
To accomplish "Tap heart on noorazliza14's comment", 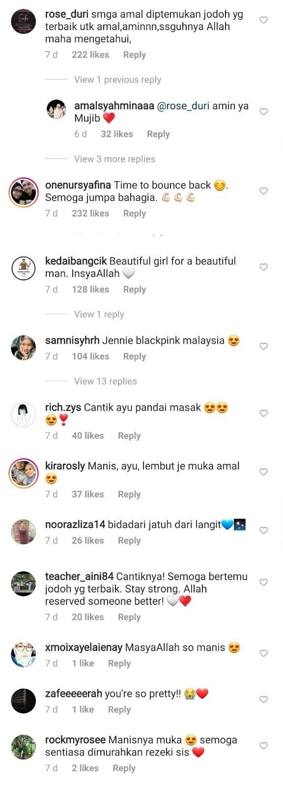I will pos(263,530).
